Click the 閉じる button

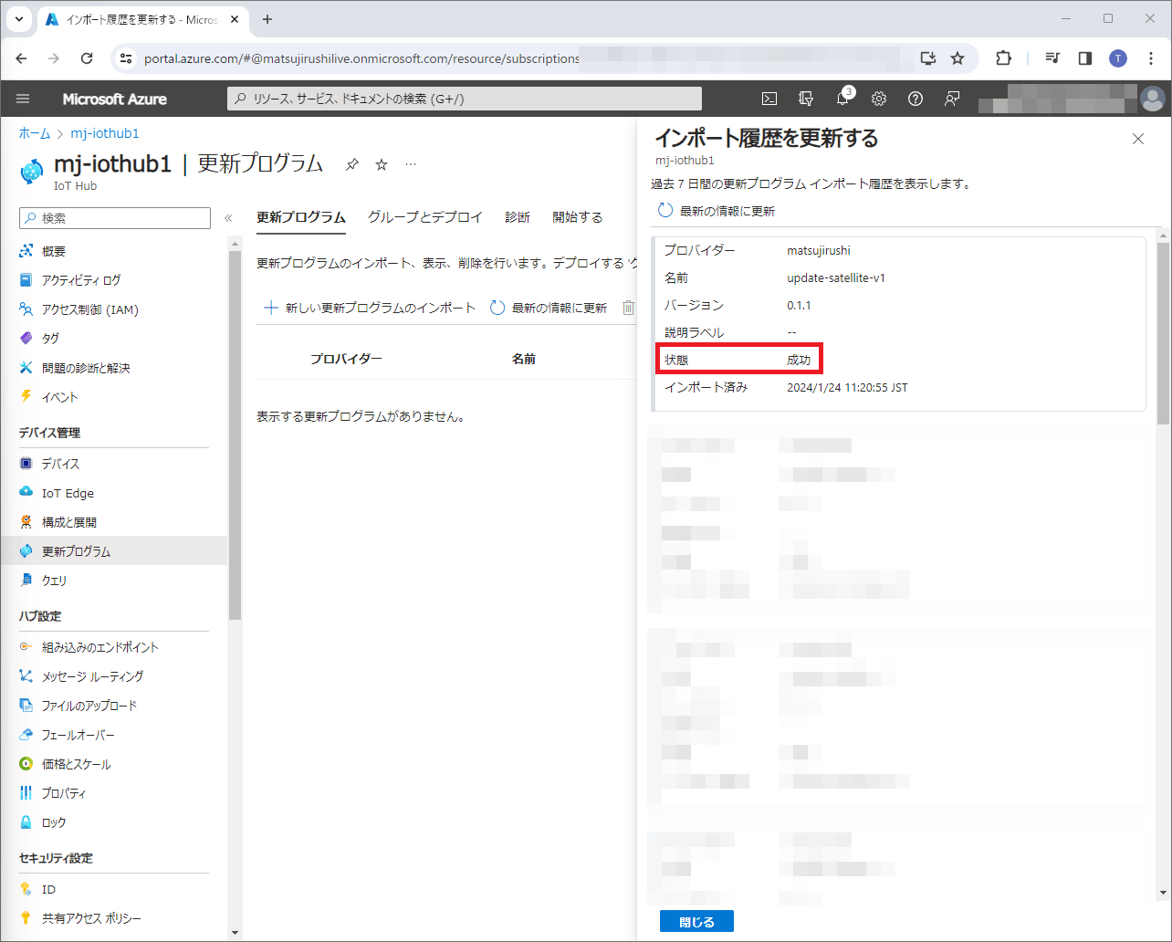696,921
